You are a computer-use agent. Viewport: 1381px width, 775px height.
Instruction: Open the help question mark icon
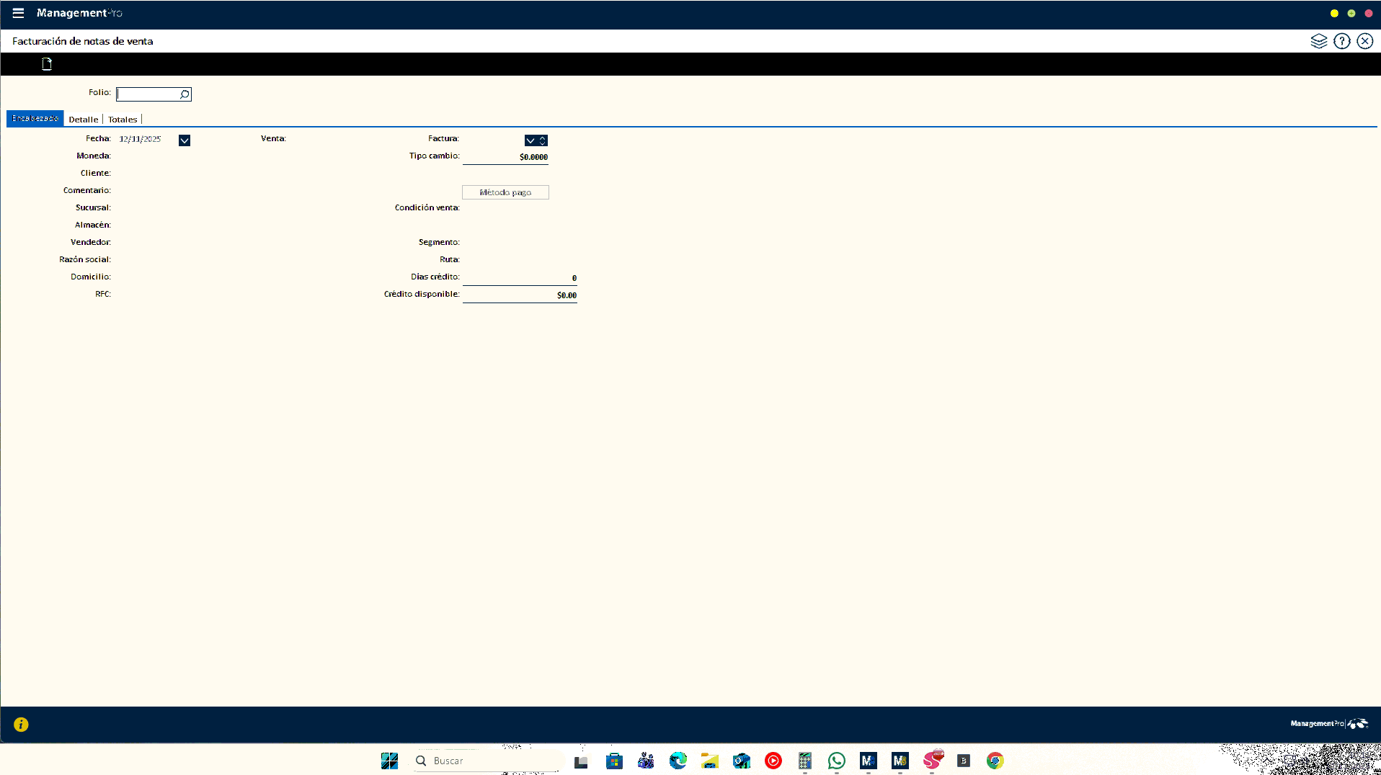tap(1341, 41)
